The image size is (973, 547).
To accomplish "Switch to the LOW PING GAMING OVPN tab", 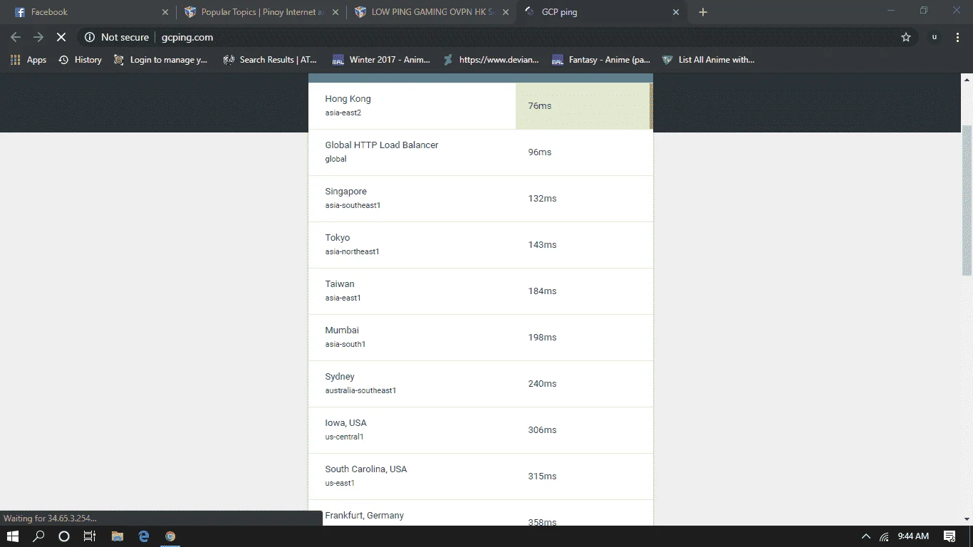I will pyautogui.click(x=432, y=12).
